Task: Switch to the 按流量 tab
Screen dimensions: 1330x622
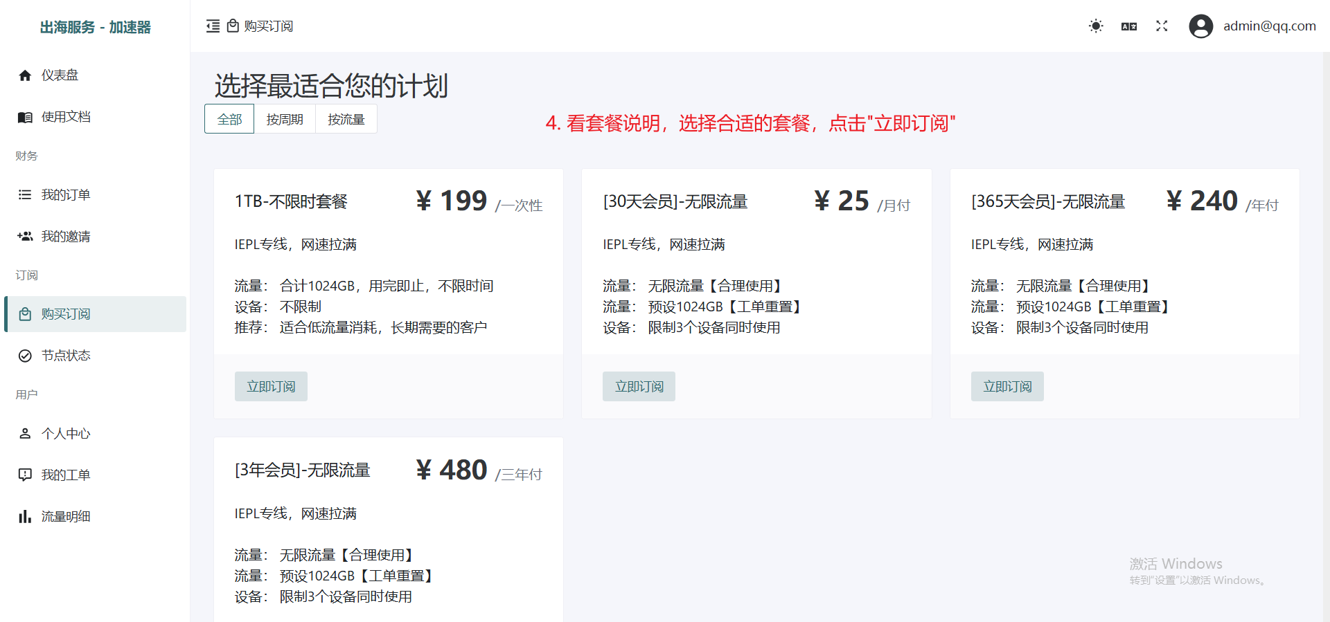Action: pyautogui.click(x=346, y=119)
